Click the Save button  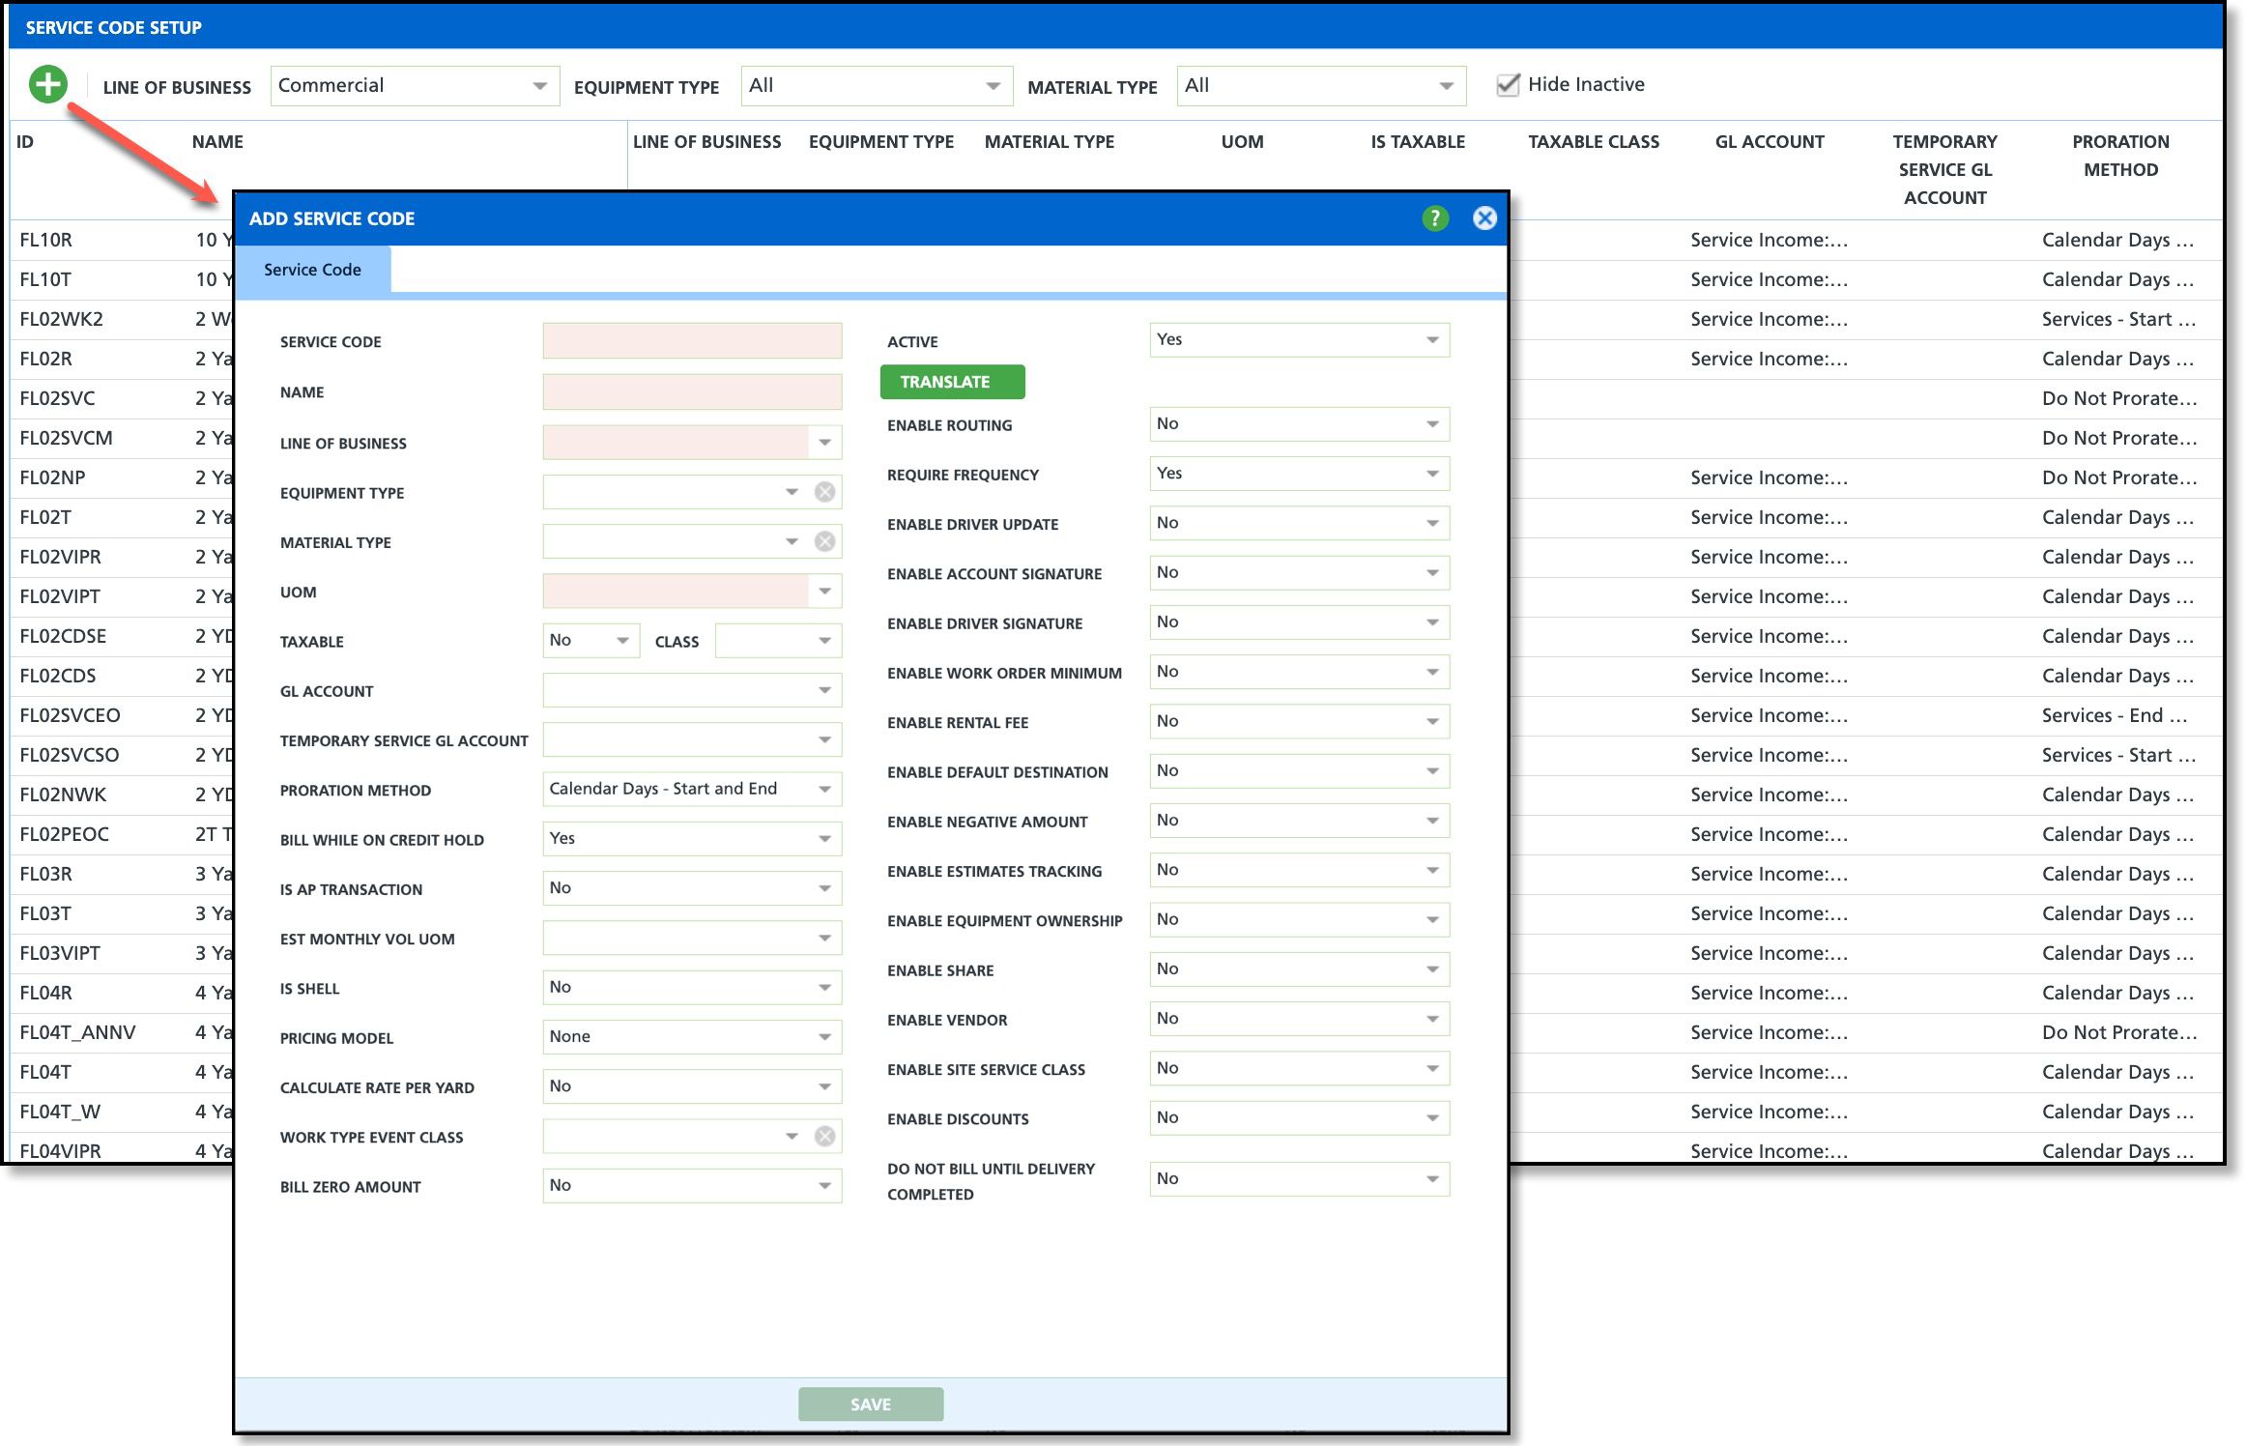870,1403
